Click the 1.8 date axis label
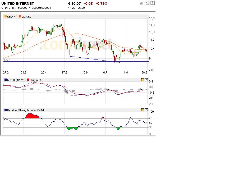Viewport: 252px width, 188px height. click(126, 72)
